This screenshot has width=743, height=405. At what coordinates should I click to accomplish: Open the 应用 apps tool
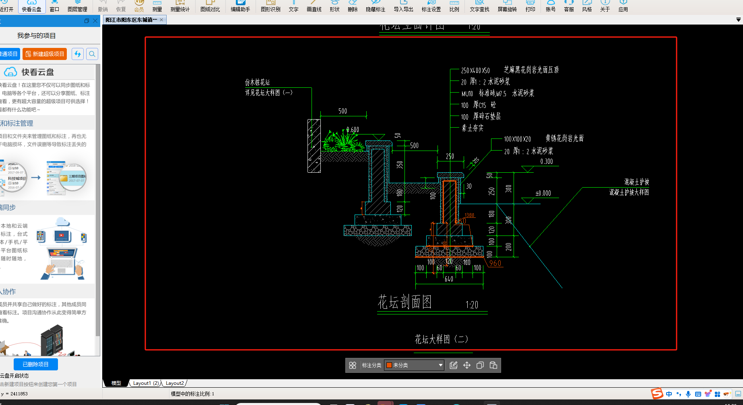click(x=623, y=6)
